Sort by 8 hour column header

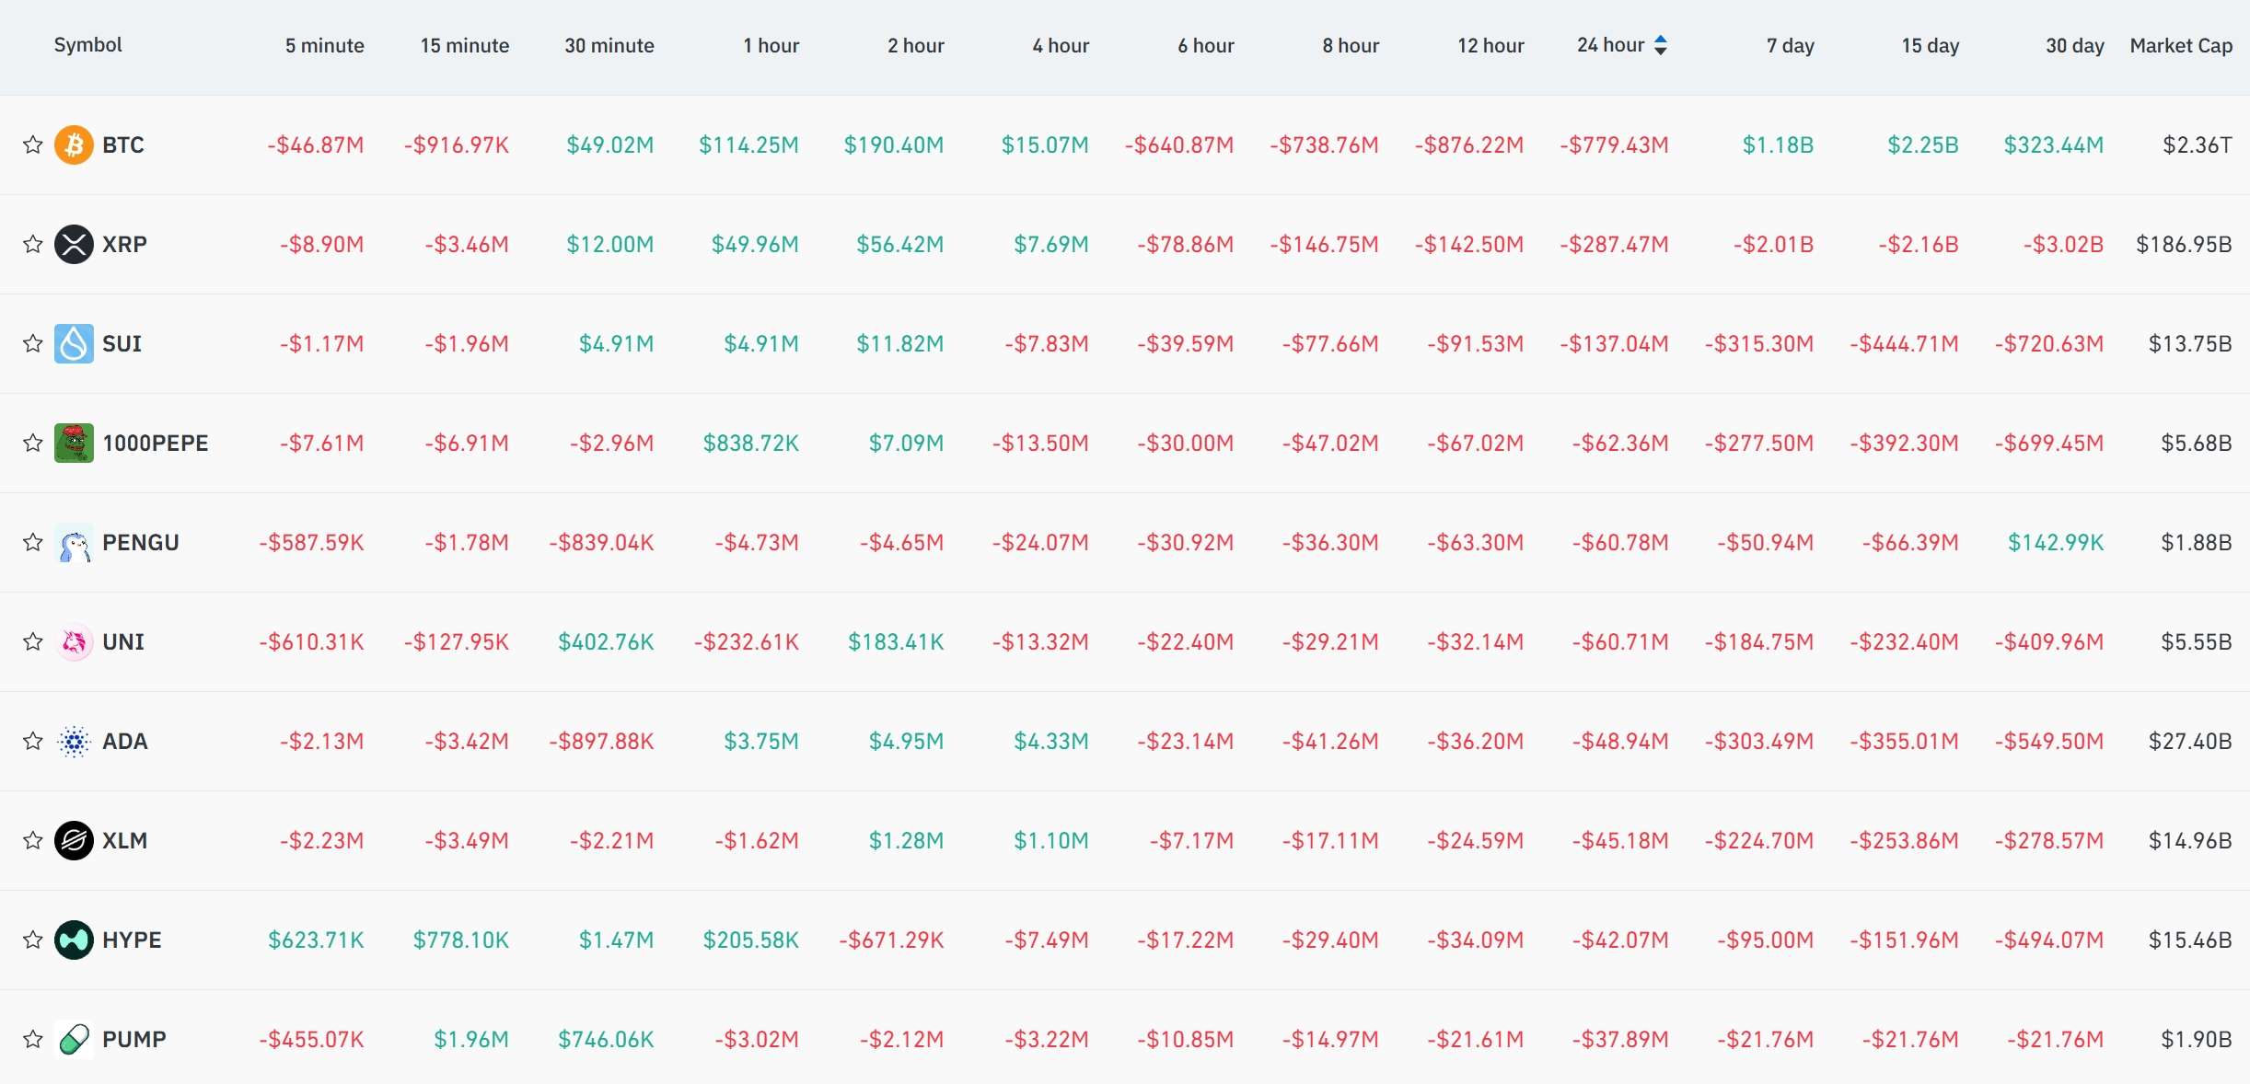[x=1351, y=45]
